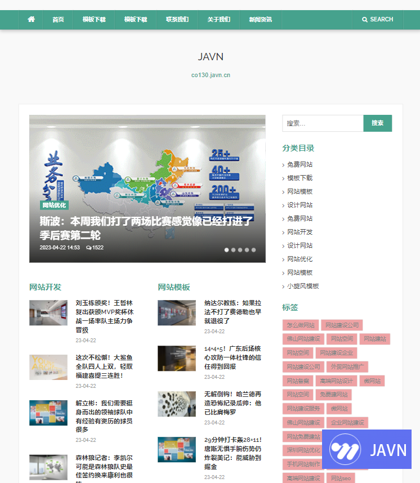The image size is (420, 483).
Task: Open the slider headline 斯波 article
Action: pyautogui.click(x=146, y=228)
